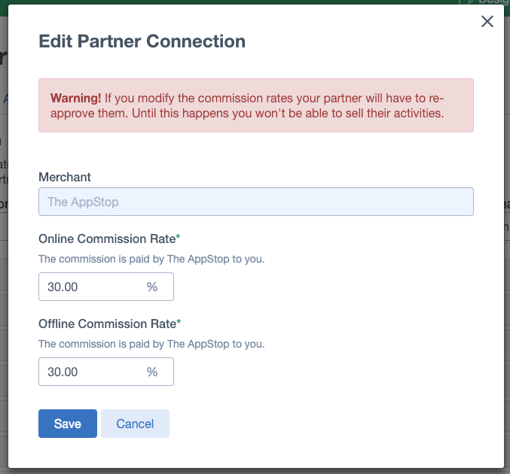Click the Offline Commission Rate label

pos(107,324)
